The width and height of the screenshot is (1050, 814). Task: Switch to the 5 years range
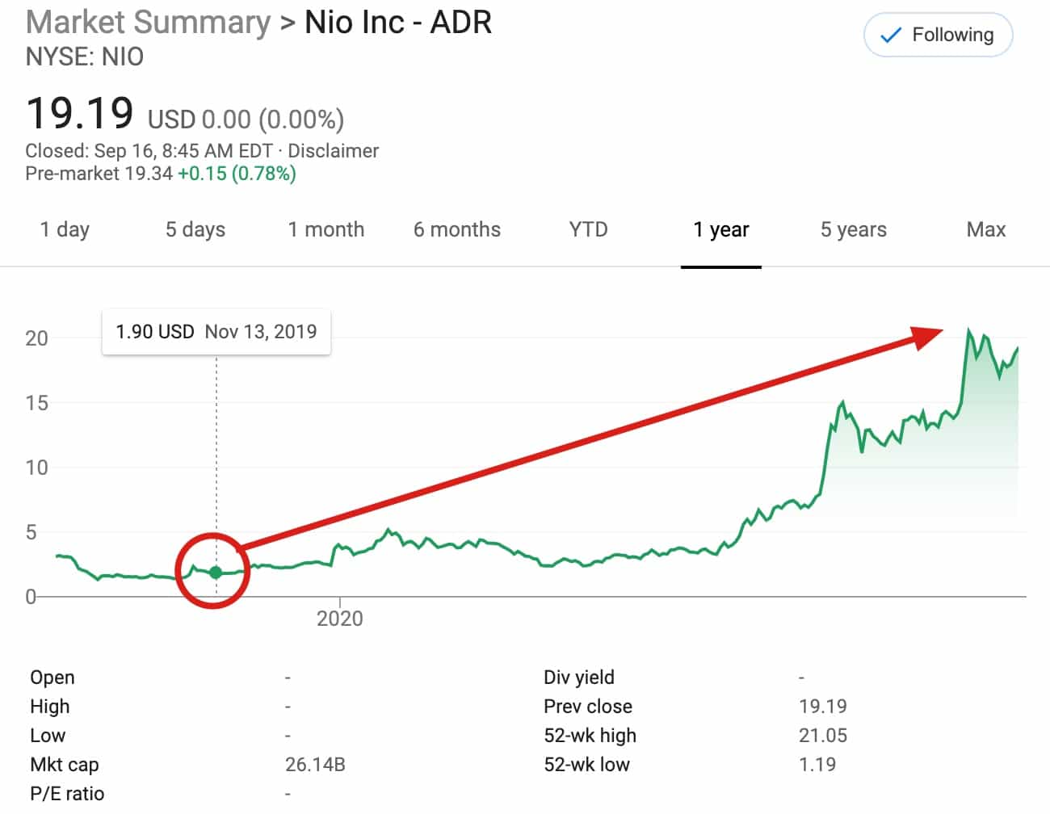point(853,229)
